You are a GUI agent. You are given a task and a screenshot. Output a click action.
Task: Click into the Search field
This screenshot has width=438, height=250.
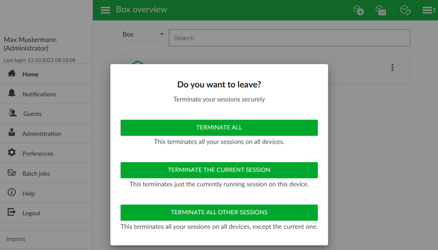point(289,38)
